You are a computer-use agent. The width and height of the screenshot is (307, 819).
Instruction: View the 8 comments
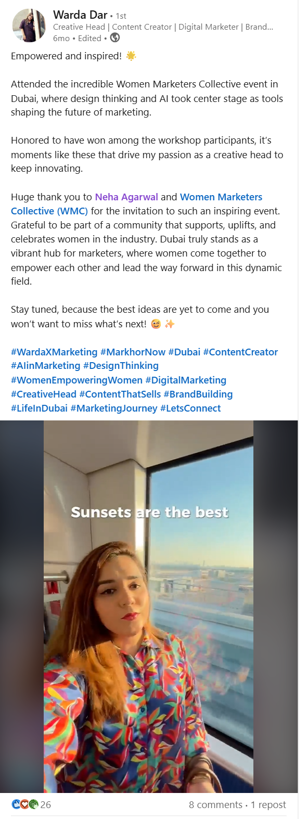[215, 804]
